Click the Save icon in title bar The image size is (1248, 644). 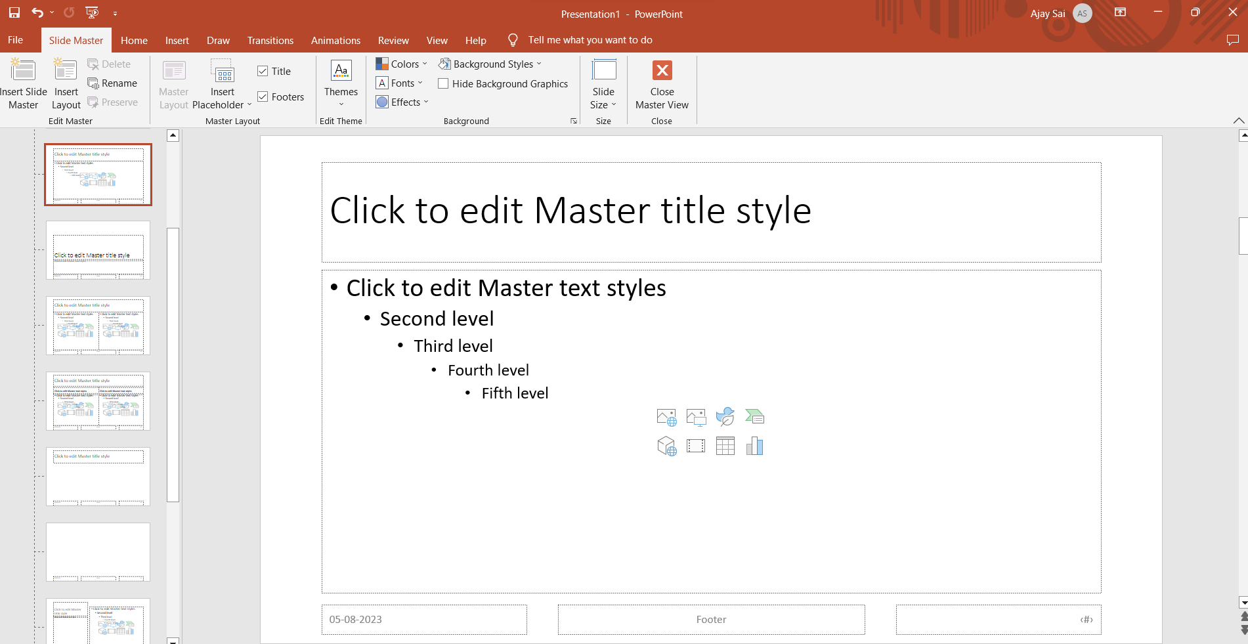[14, 12]
